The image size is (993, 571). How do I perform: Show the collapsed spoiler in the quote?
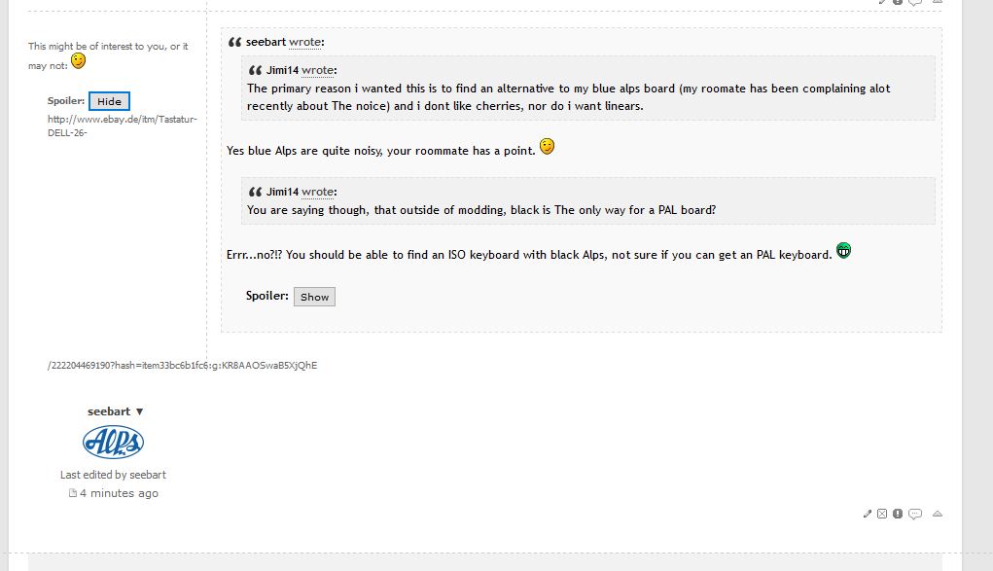[314, 297]
